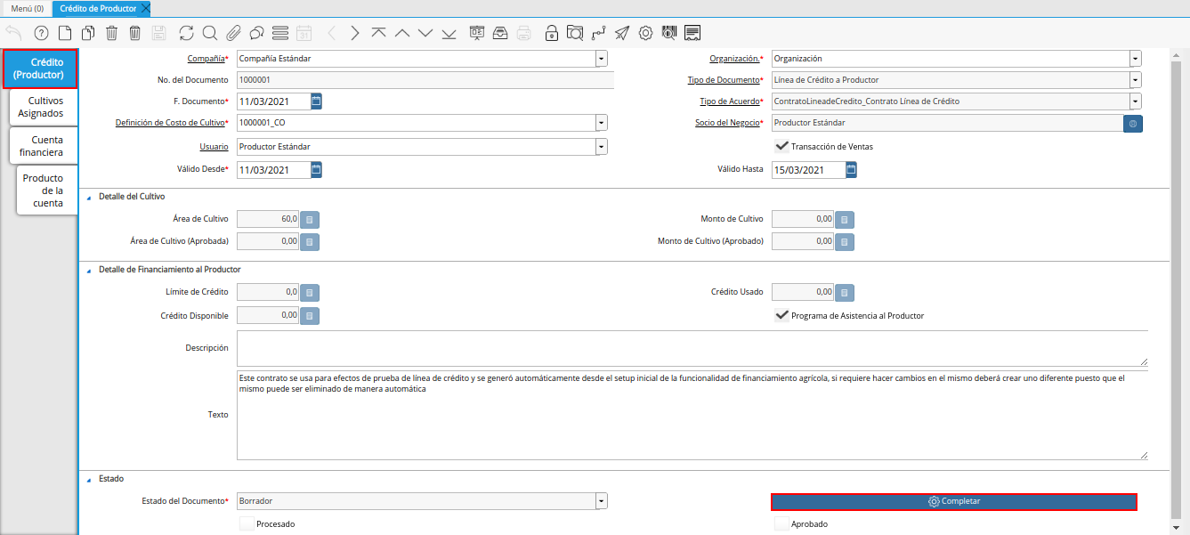Expand the Tipo de Acuerdo dropdown
This screenshot has height=535, width=1190.
1136,101
